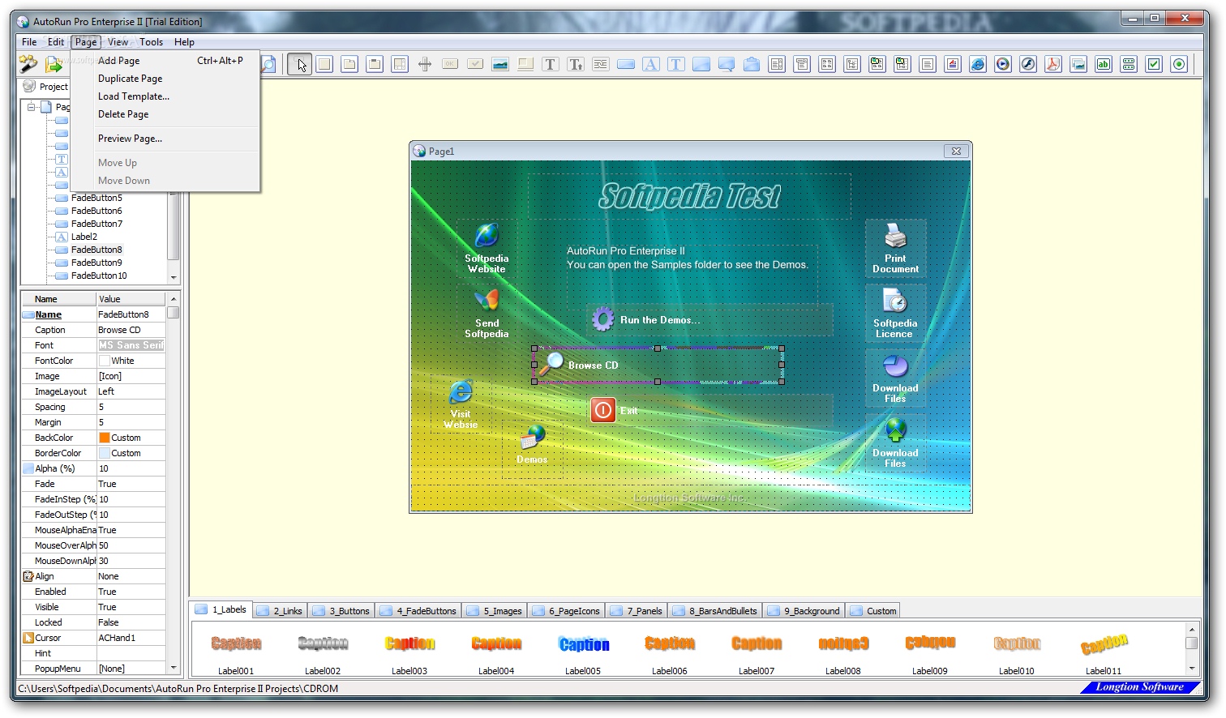Viewport: 1226px width, 718px height.
Task: Click project tree scroll down arrow
Action: [x=174, y=277]
